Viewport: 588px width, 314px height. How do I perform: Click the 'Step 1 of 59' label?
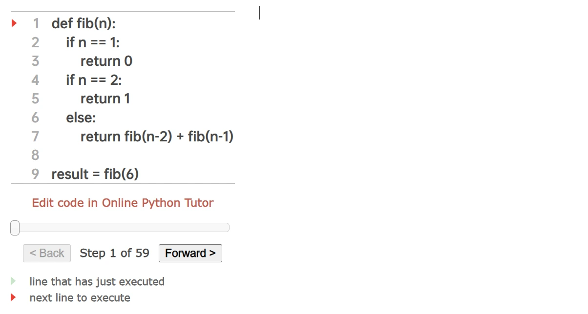114,253
